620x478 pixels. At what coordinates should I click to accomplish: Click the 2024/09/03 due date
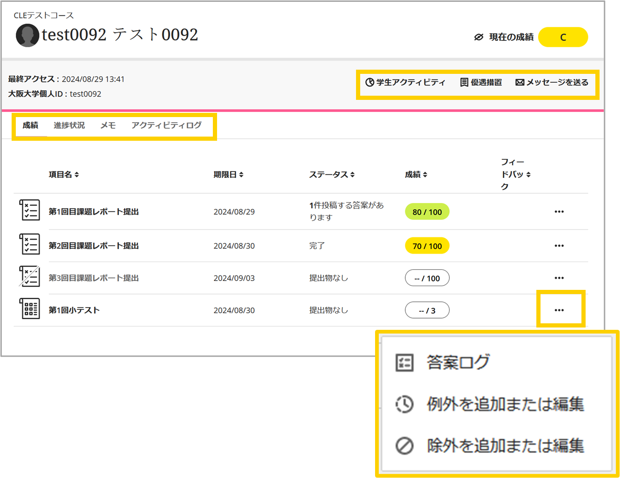(234, 278)
